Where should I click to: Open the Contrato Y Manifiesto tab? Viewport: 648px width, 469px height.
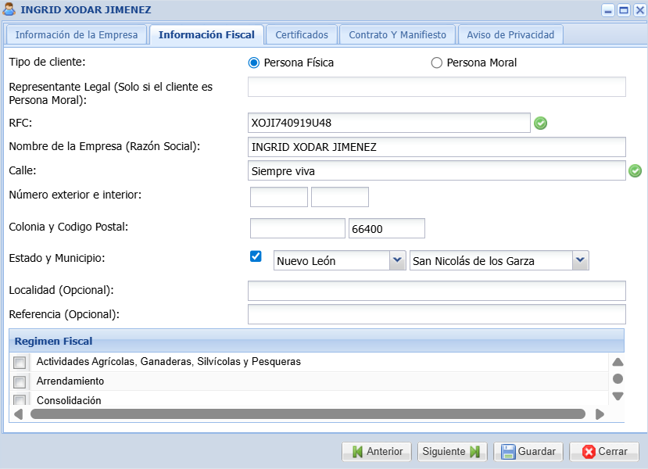[397, 34]
